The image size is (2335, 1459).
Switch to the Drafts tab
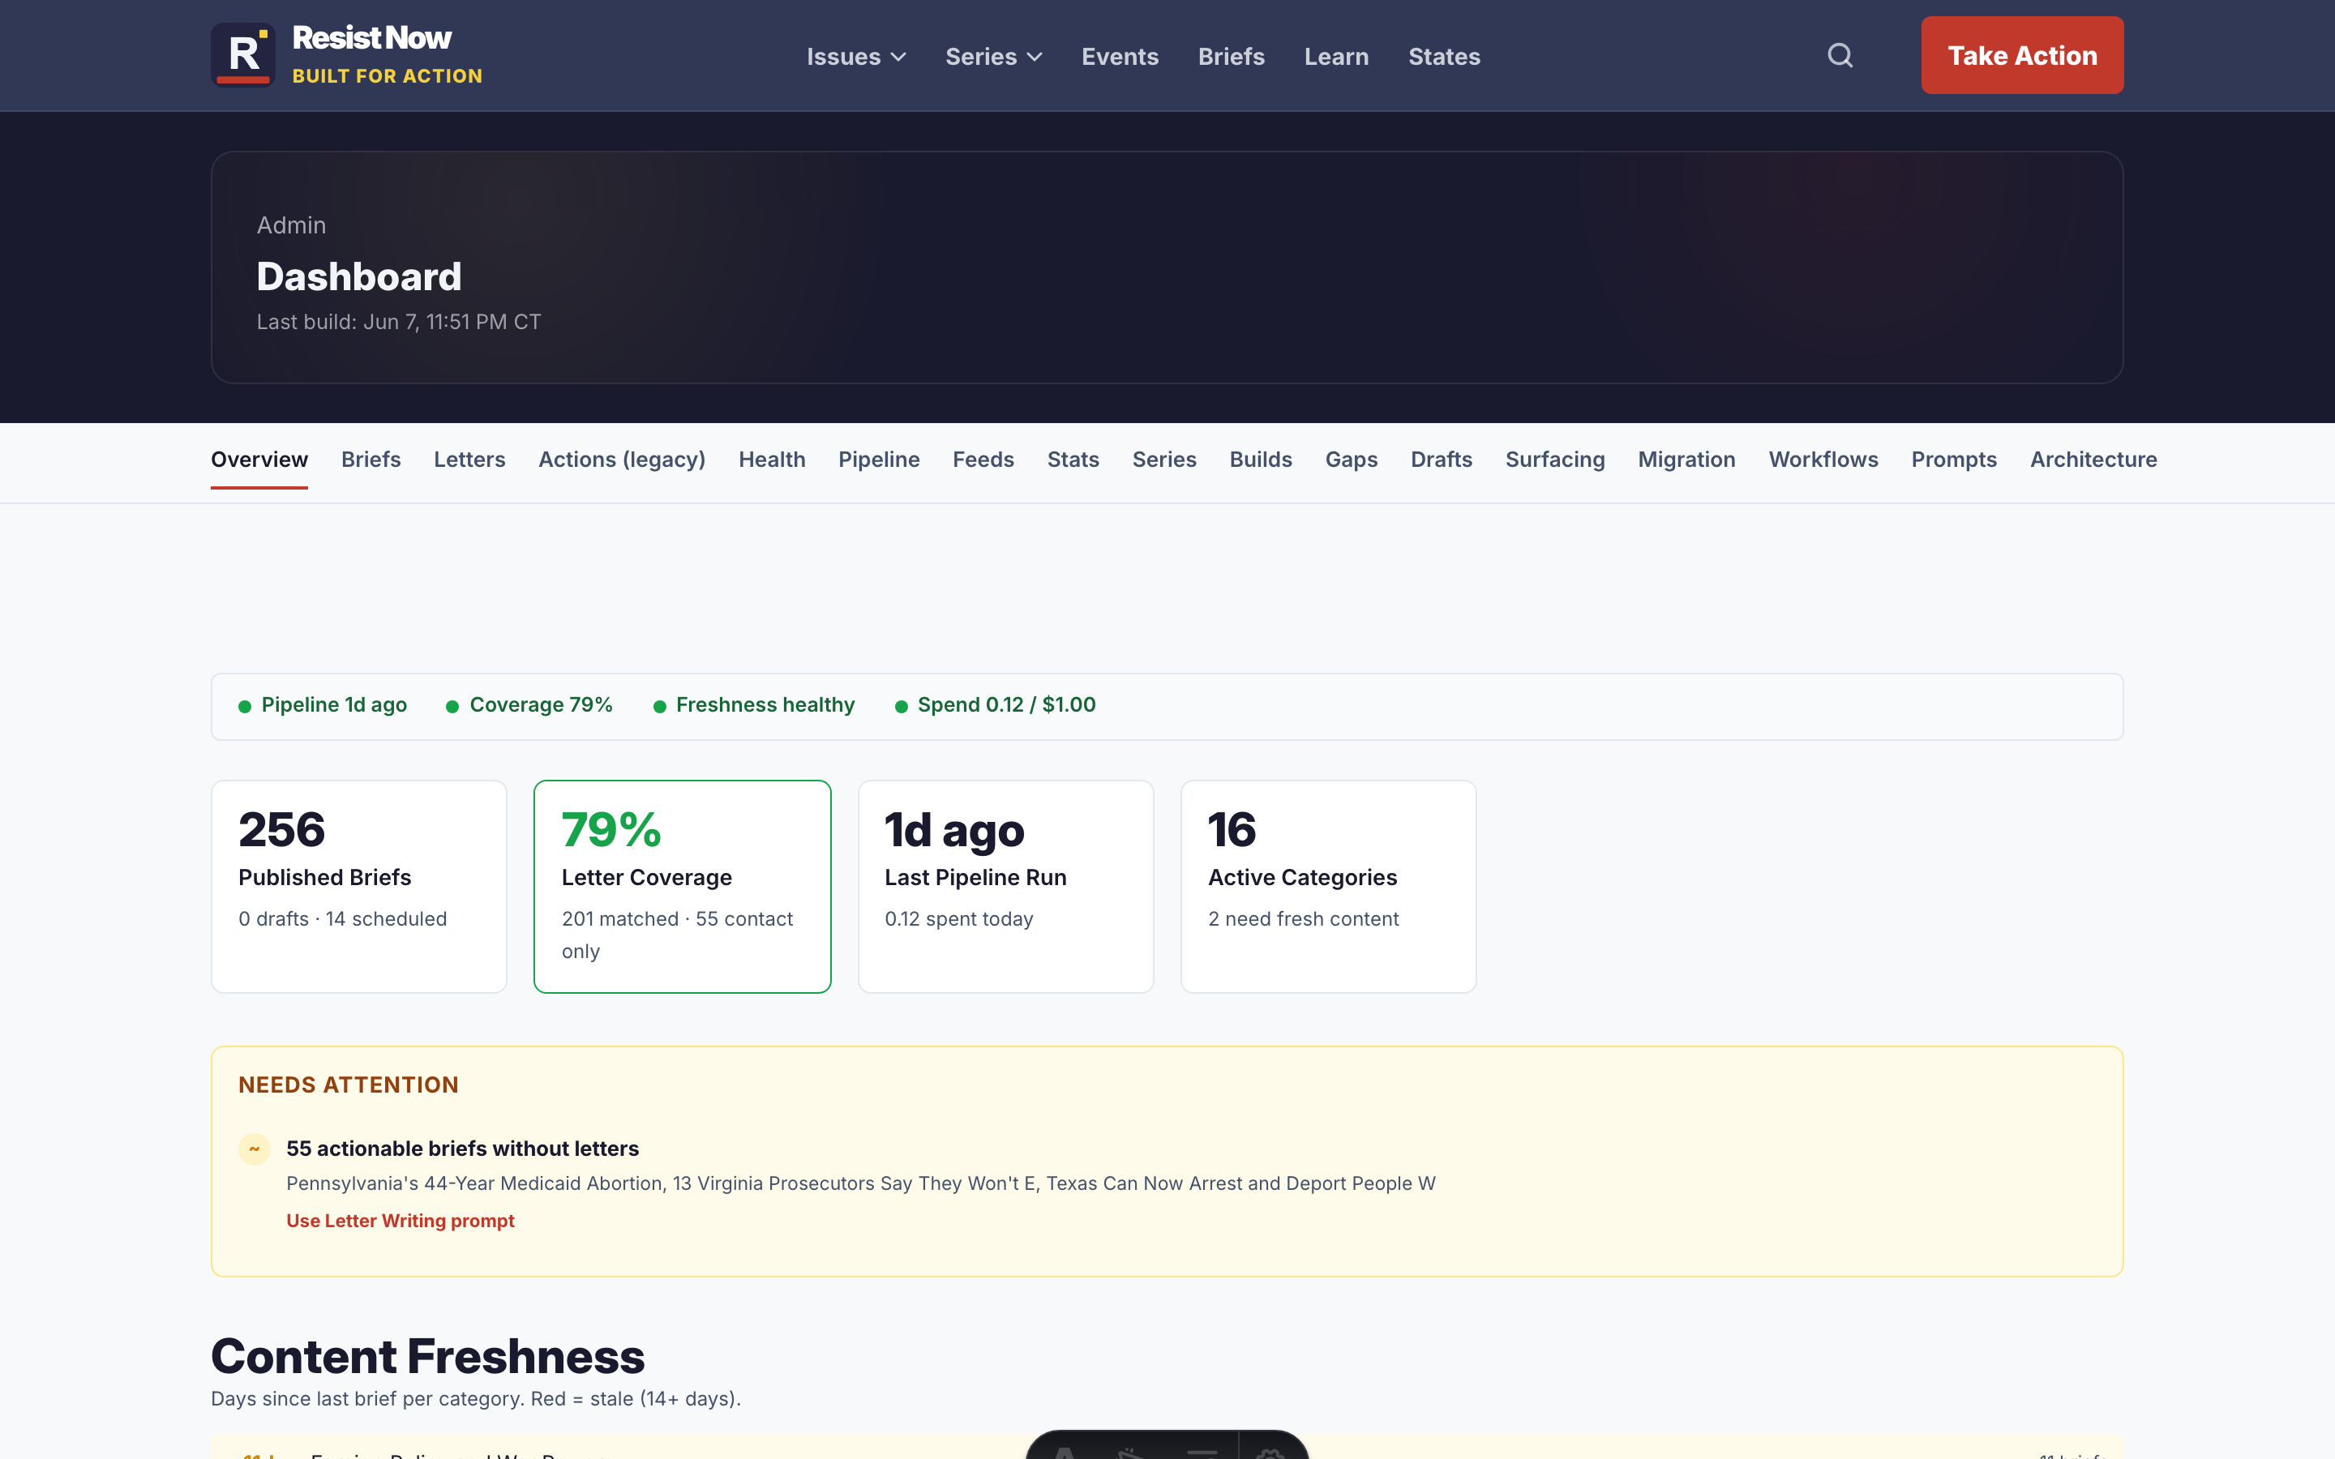coord(1441,460)
